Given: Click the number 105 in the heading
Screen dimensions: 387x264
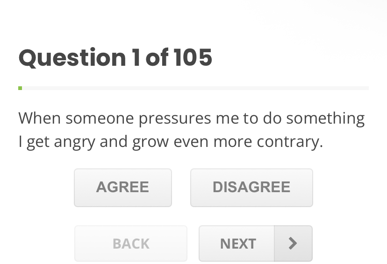Looking at the screenshot, I should click(x=193, y=58).
